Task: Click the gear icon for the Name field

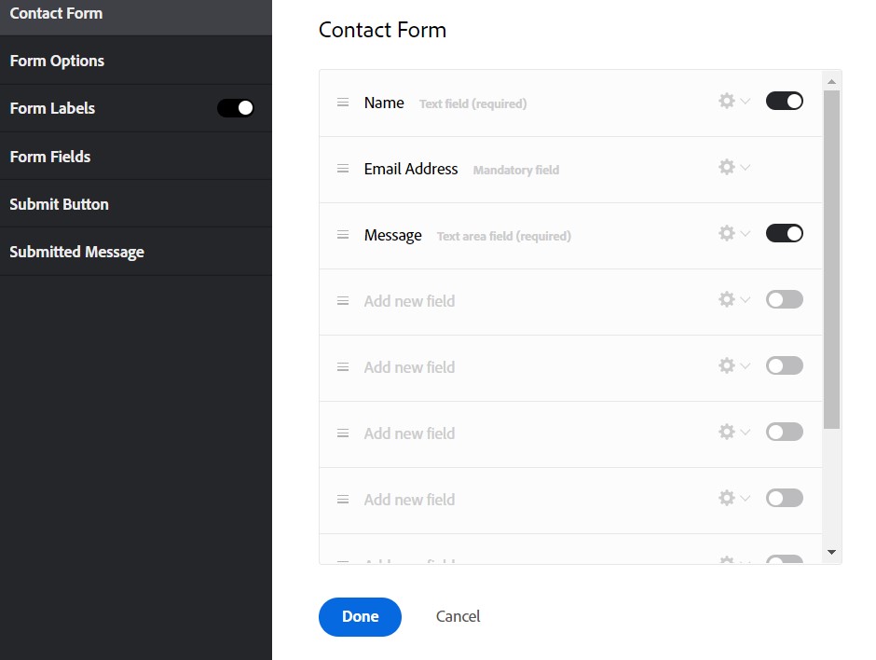Action: tap(727, 101)
